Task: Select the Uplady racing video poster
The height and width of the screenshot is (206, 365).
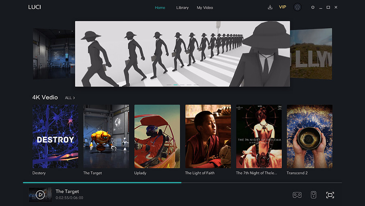Action: [157, 137]
